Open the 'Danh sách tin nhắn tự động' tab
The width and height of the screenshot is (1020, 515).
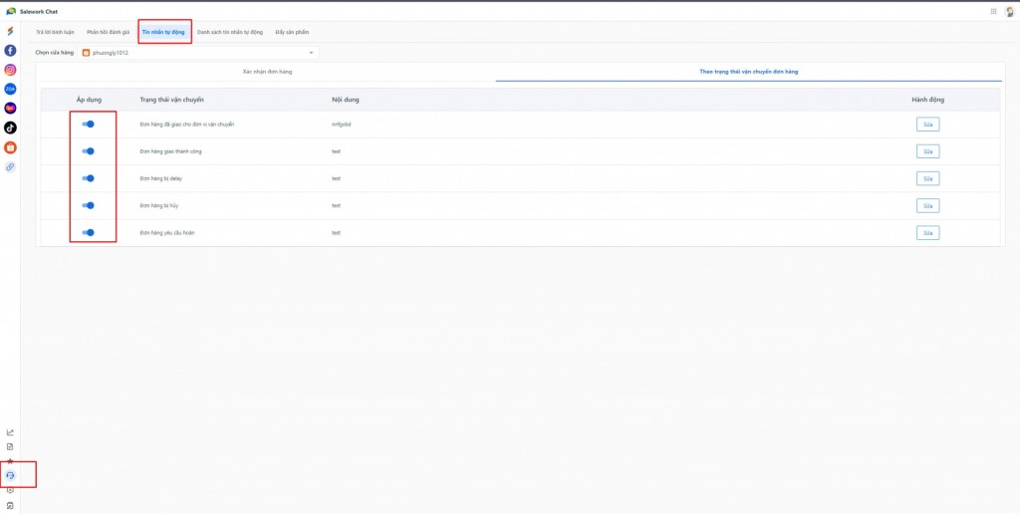(230, 32)
